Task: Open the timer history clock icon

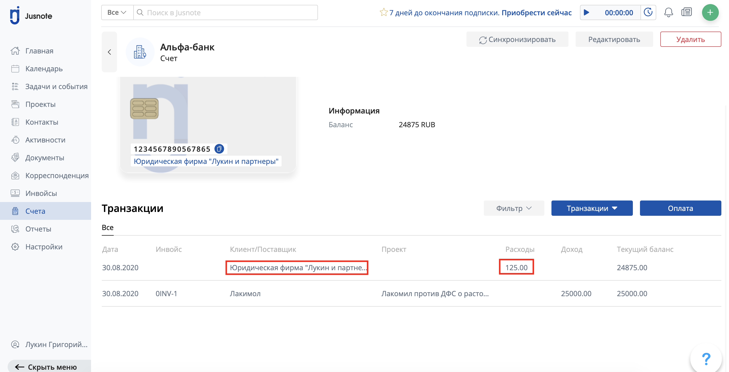Action: click(x=648, y=12)
